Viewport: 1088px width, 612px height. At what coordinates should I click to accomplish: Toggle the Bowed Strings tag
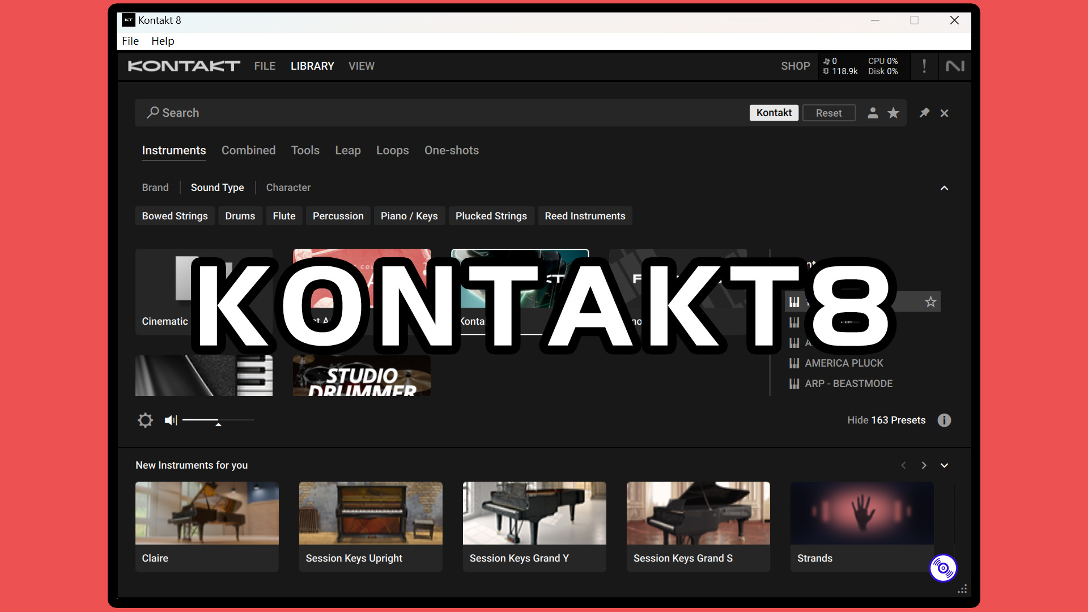pyautogui.click(x=175, y=216)
